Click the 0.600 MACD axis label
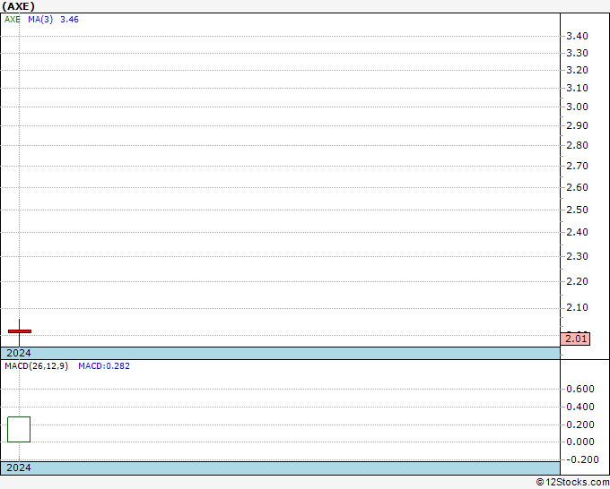 580,390
